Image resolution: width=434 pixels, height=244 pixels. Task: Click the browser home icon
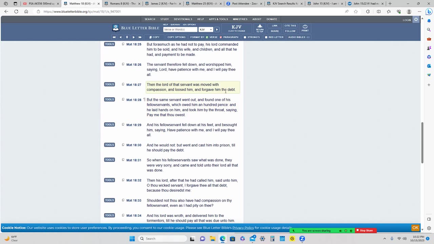coord(26,12)
